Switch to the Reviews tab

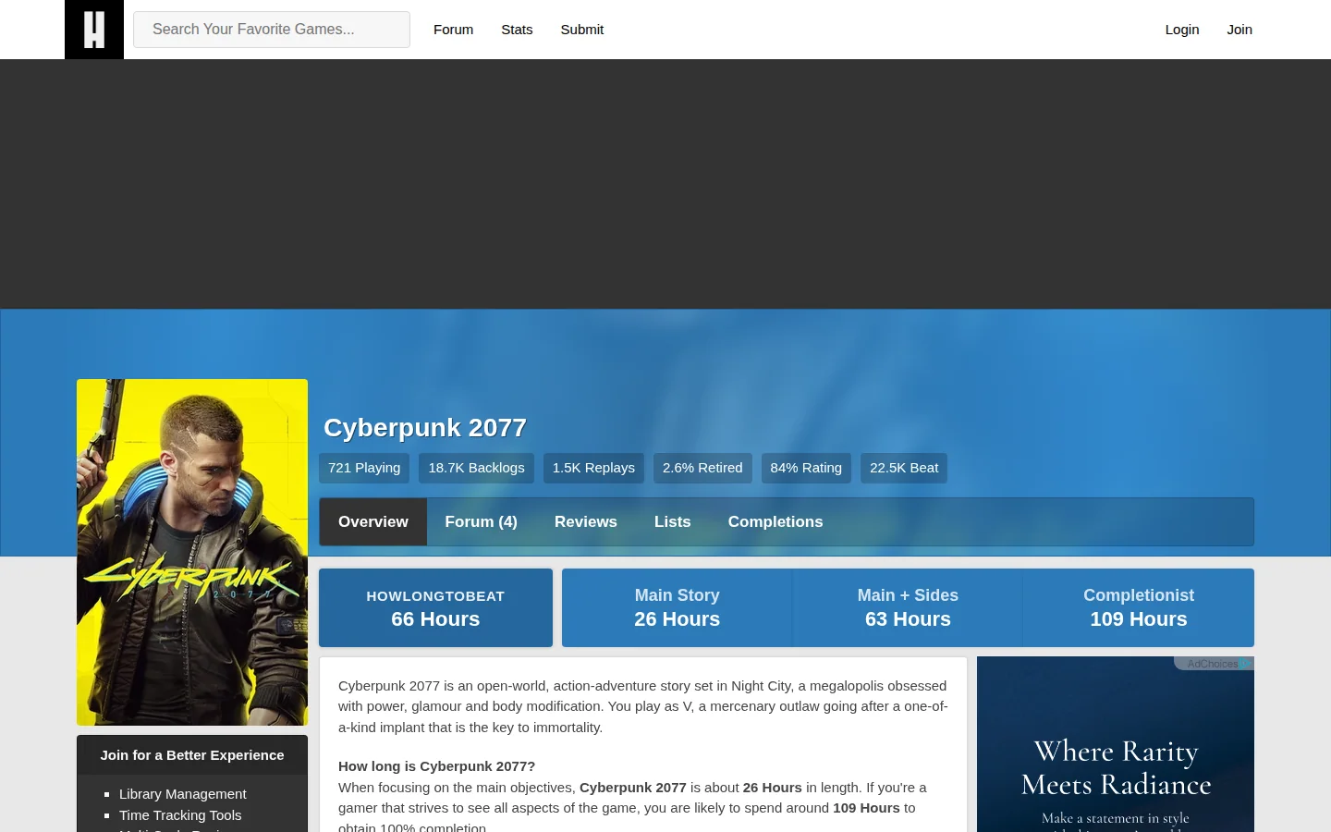pos(586,522)
